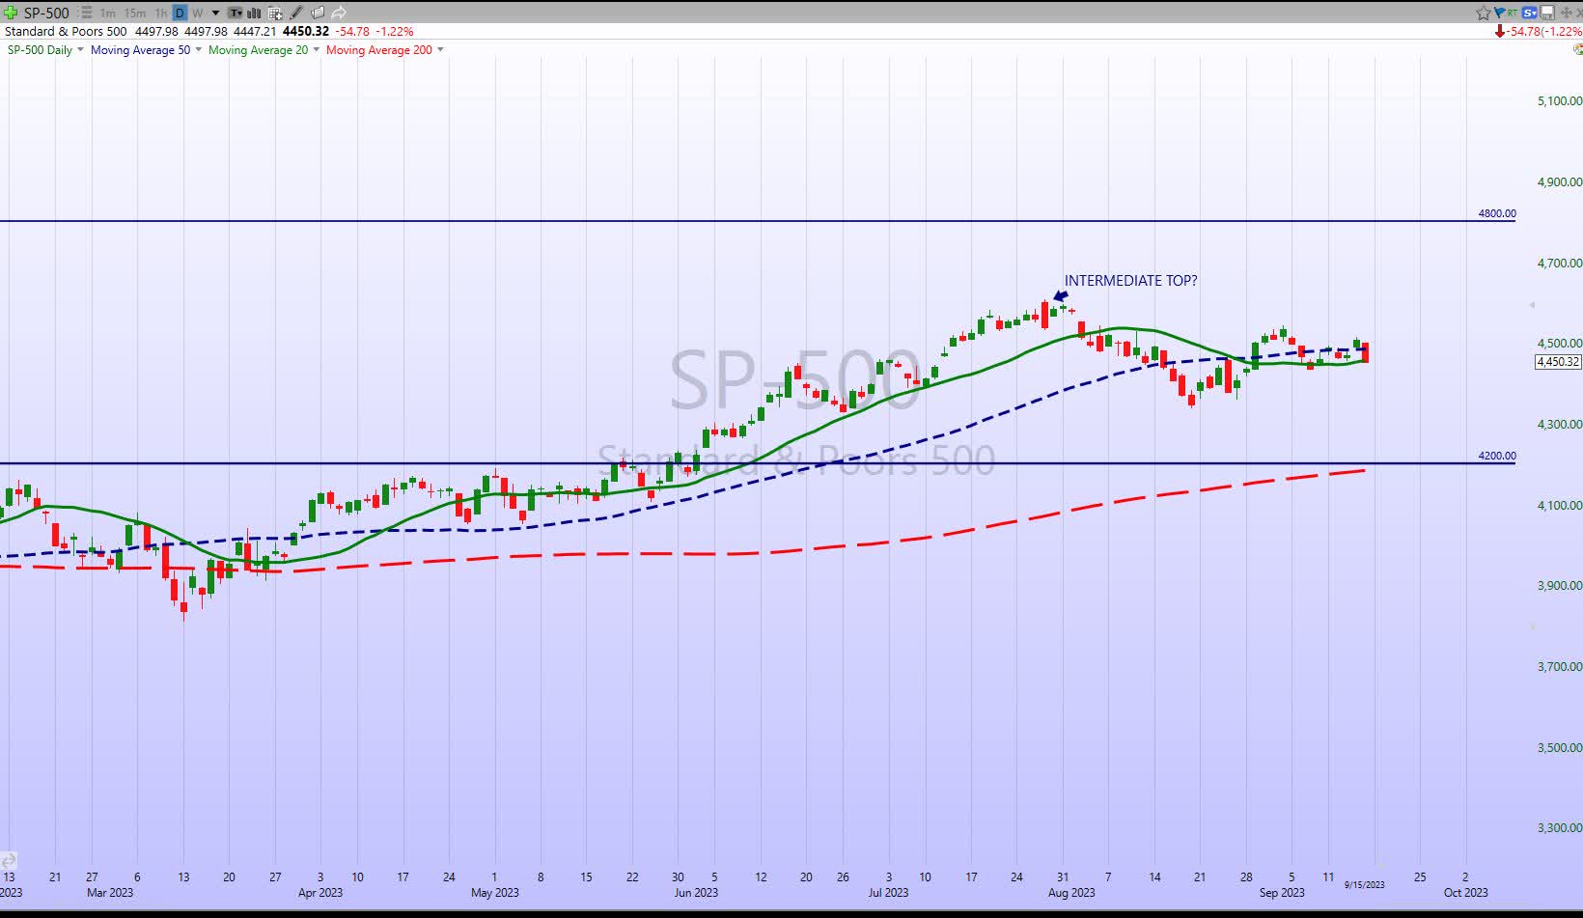Click the blue flag icon
This screenshot has width=1583, height=918.
(x=1500, y=13)
